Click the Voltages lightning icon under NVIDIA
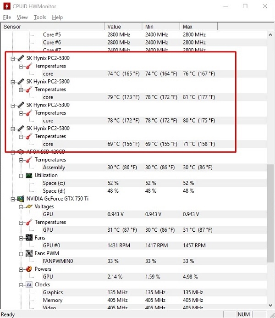 point(29,206)
